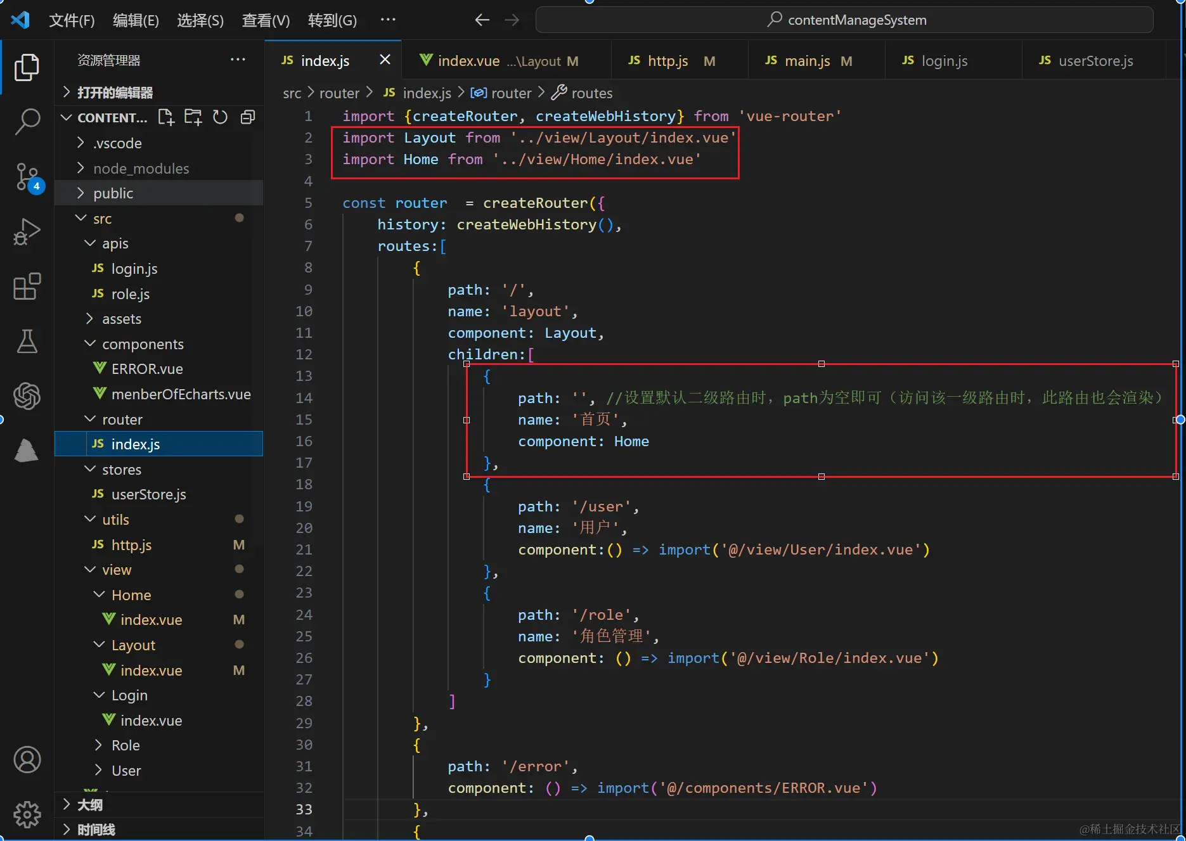The image size is (1186, 841).
Task: Collapse the utils folder
Action: point(159,519)
